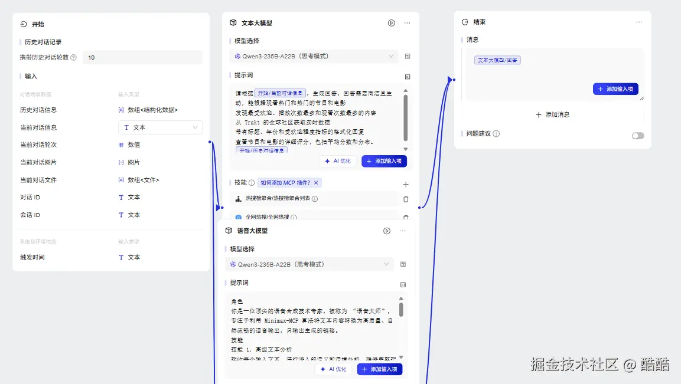Click the 结束 node icon
The width and height of the screenshot is (681, 384).
pos(465,22)
